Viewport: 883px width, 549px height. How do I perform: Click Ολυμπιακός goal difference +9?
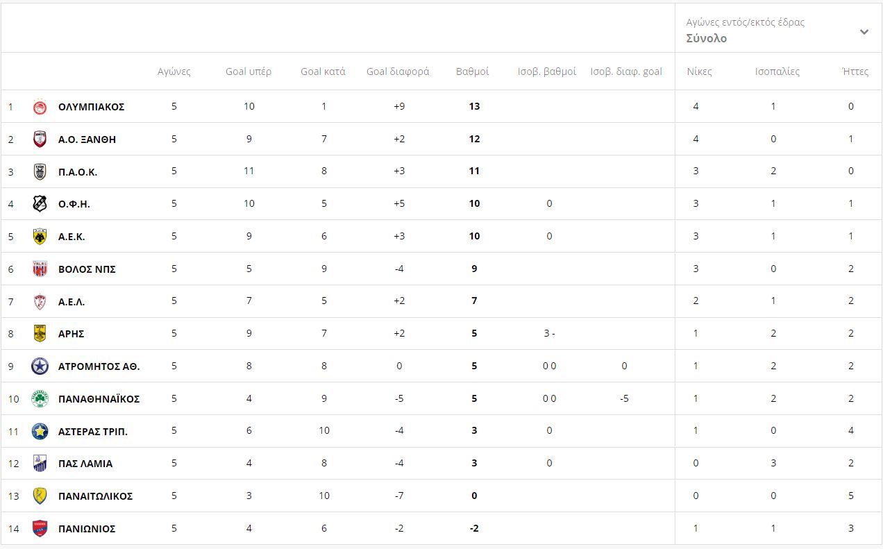[x=398, y=107]
